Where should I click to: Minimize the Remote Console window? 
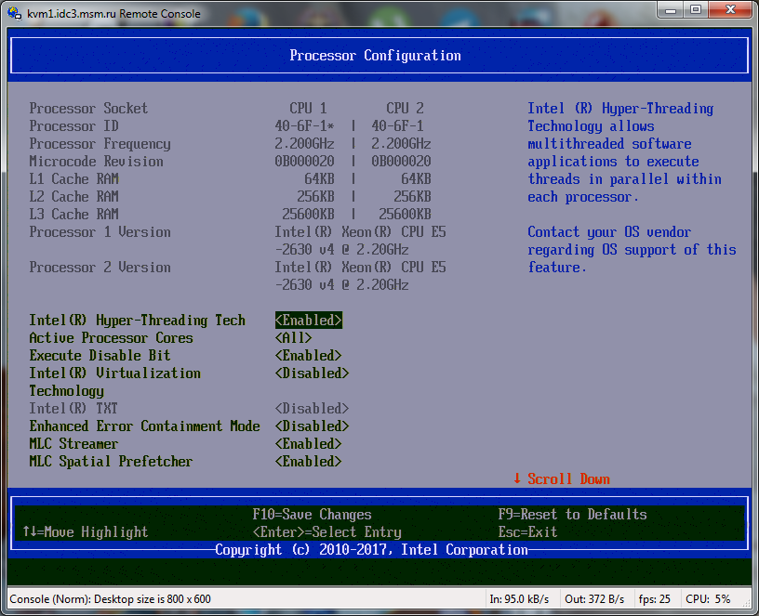click(x=671, y=9)
